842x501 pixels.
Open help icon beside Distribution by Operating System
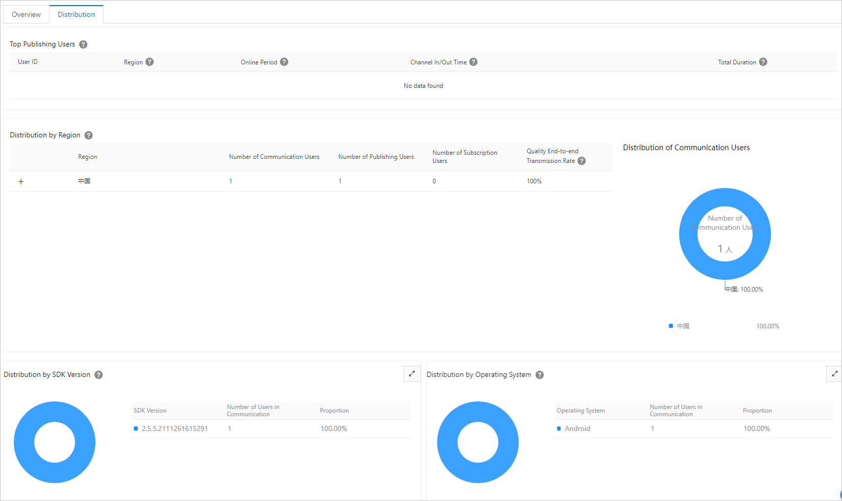click(540, 375)
